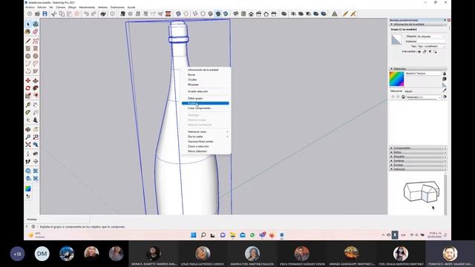Switch to the Edición materials tab
The image size is (475, 267).
point(409,91)
